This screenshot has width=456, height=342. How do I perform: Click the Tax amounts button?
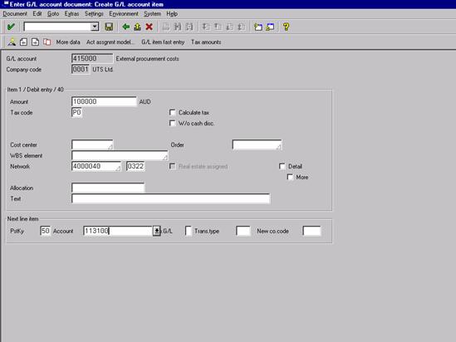point(206,42)
